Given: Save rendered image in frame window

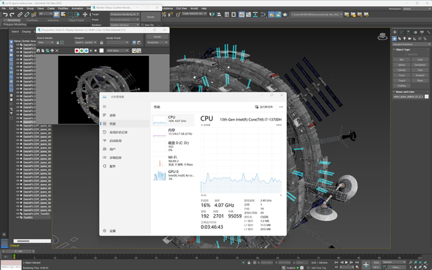Looking at the screenshot, I should click(38, 50).
